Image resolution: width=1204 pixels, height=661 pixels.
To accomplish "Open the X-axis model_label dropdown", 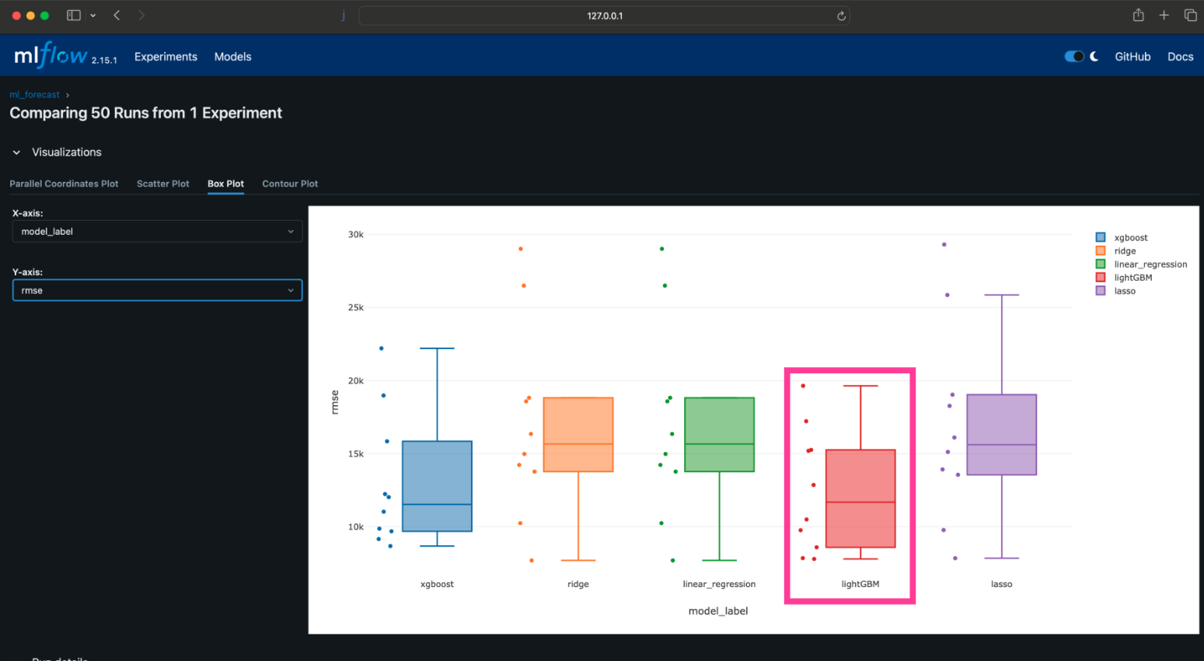I will pos(157,231).
